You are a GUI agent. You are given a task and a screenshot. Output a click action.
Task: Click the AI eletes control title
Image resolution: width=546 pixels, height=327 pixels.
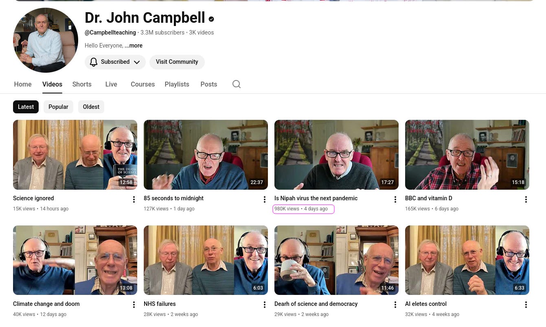426,304
